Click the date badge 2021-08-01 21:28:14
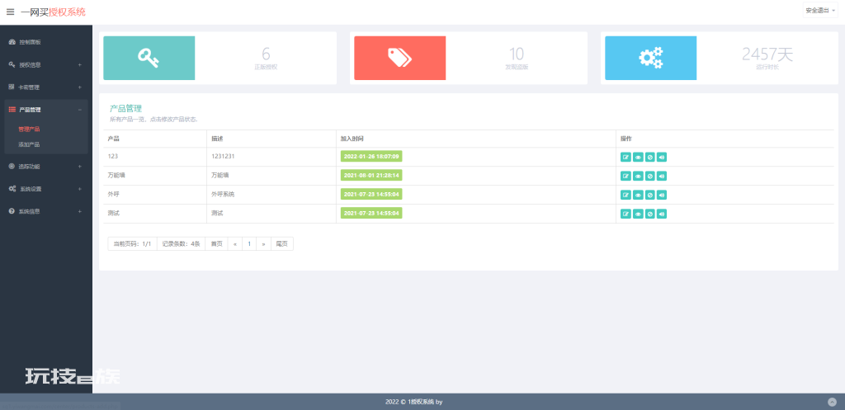Viewport: 845px width, 410px height. pyautogui.click(x=371, y=175)
